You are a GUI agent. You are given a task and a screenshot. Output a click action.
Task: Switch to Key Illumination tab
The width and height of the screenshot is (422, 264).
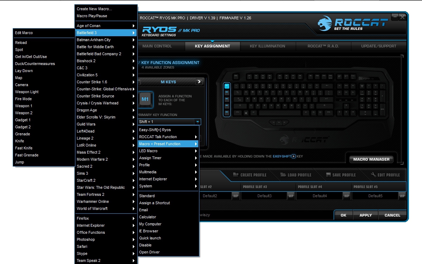(x=267, y=46)
